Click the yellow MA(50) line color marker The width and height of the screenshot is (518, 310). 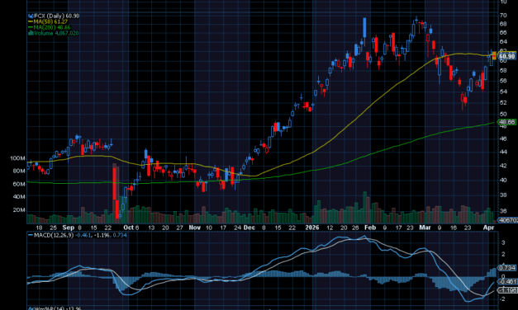[31, 21]
